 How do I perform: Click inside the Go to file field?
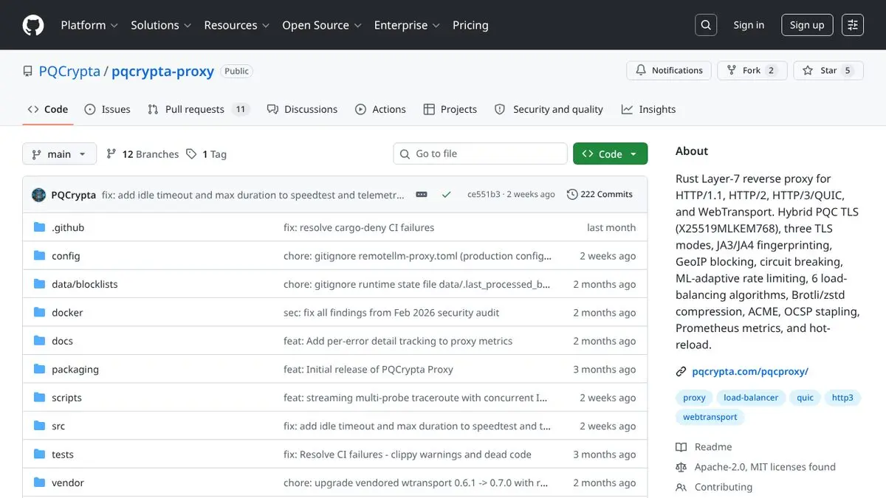480,153
